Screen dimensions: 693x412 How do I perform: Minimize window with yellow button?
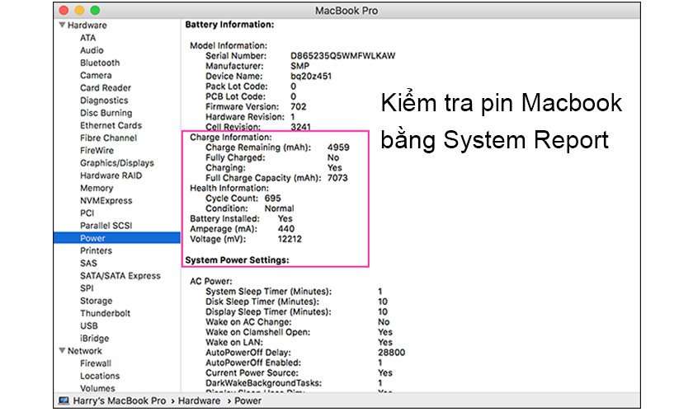(79, 10)
